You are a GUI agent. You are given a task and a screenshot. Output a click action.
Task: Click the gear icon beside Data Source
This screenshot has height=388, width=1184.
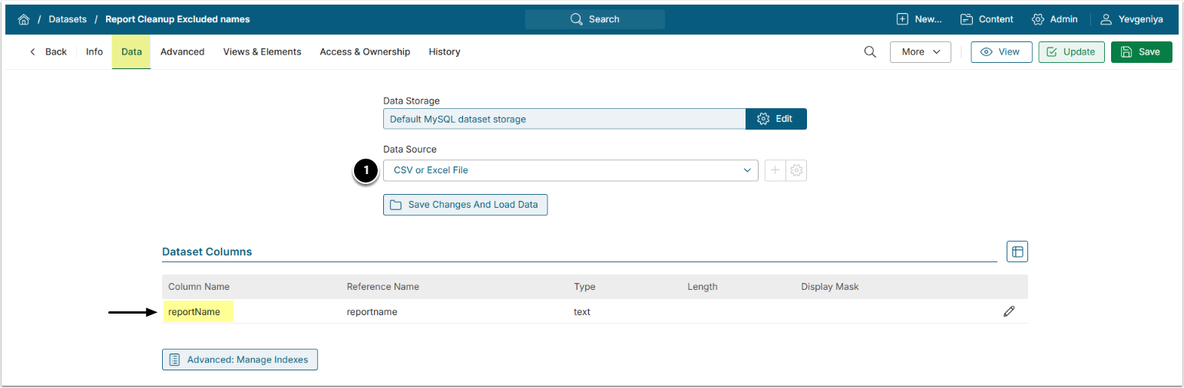797,170
